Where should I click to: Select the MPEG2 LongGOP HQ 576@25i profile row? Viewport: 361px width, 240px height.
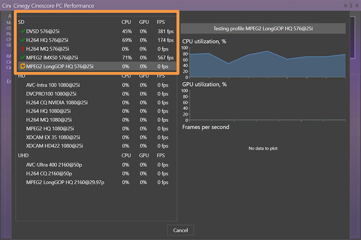click(97, 66)
